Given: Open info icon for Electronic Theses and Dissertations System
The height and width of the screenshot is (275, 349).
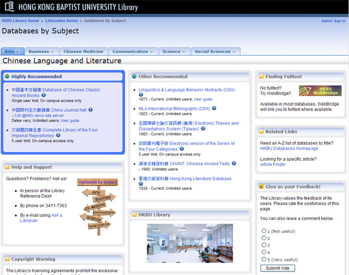Looking at the screenshot, I should [203, 128].
